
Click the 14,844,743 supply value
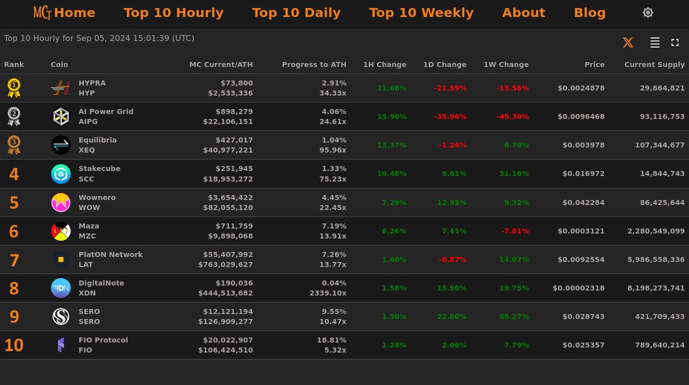tap(661, 174)
